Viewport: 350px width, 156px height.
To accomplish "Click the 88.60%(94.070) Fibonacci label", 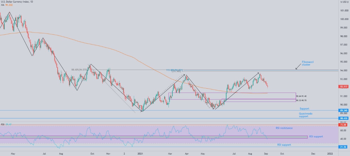I will (x=79, y=70).
